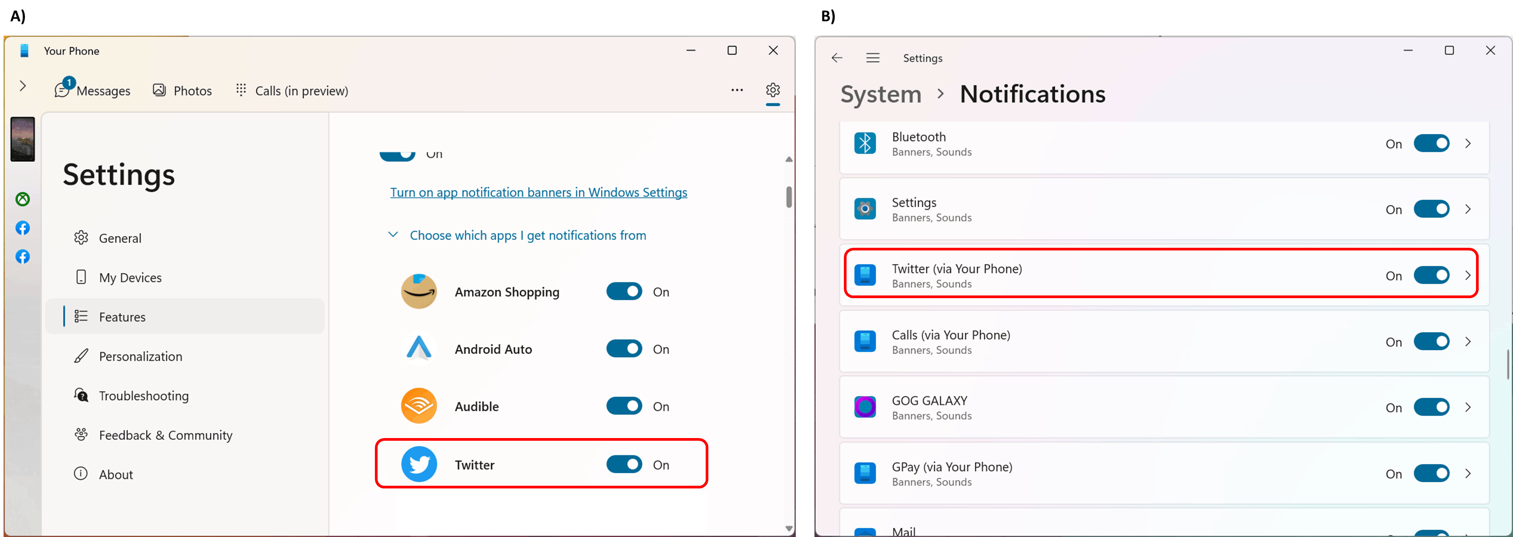
Task: Click the Audible app icon
Action: click(420, 406)
